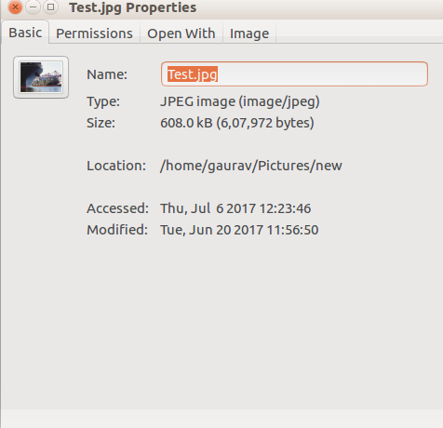Click the 'Accessed:' label
This screenshot has width=443, height=428.
coord(117,208)
